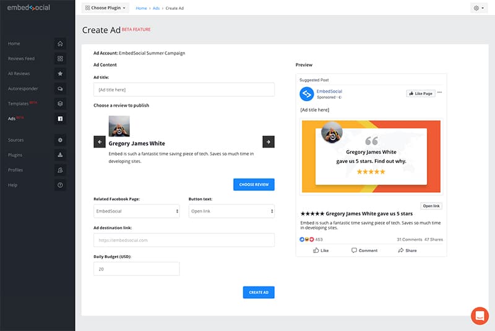The image size is (495, 331).
Task: Click the Comment icon in preview
Action: (x=354, y=250)
